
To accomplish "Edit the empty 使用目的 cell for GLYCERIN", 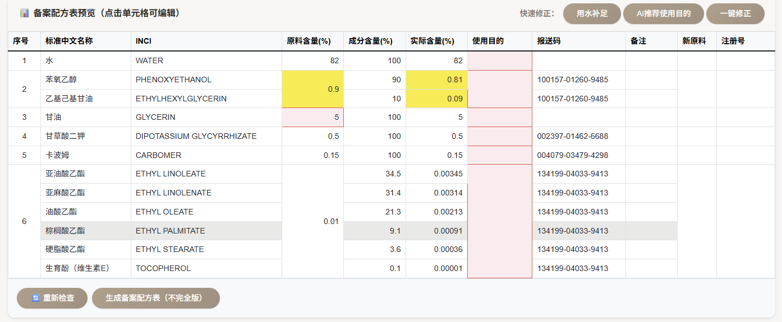I will (500, 118).
